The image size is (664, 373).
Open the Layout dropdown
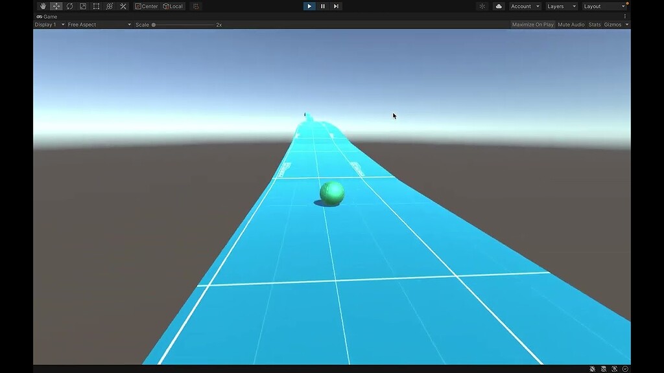pos(604,6)
